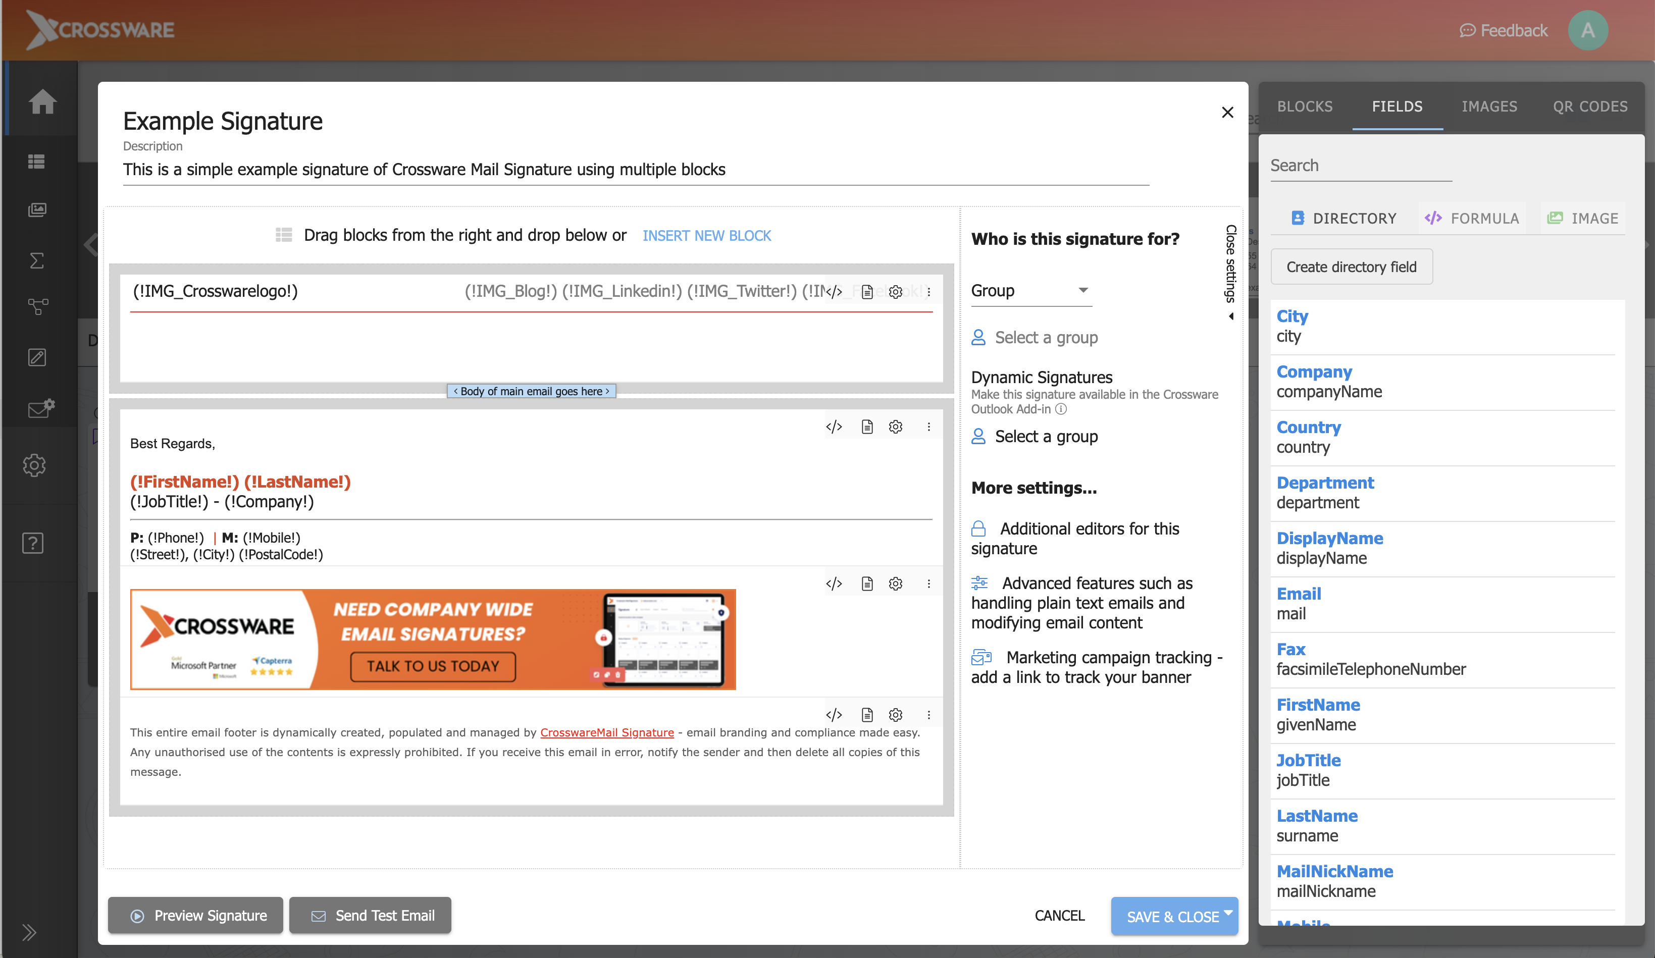Select the Home icon in the sidebar
Screen dimensions: 1655x958
coord(41,102)
